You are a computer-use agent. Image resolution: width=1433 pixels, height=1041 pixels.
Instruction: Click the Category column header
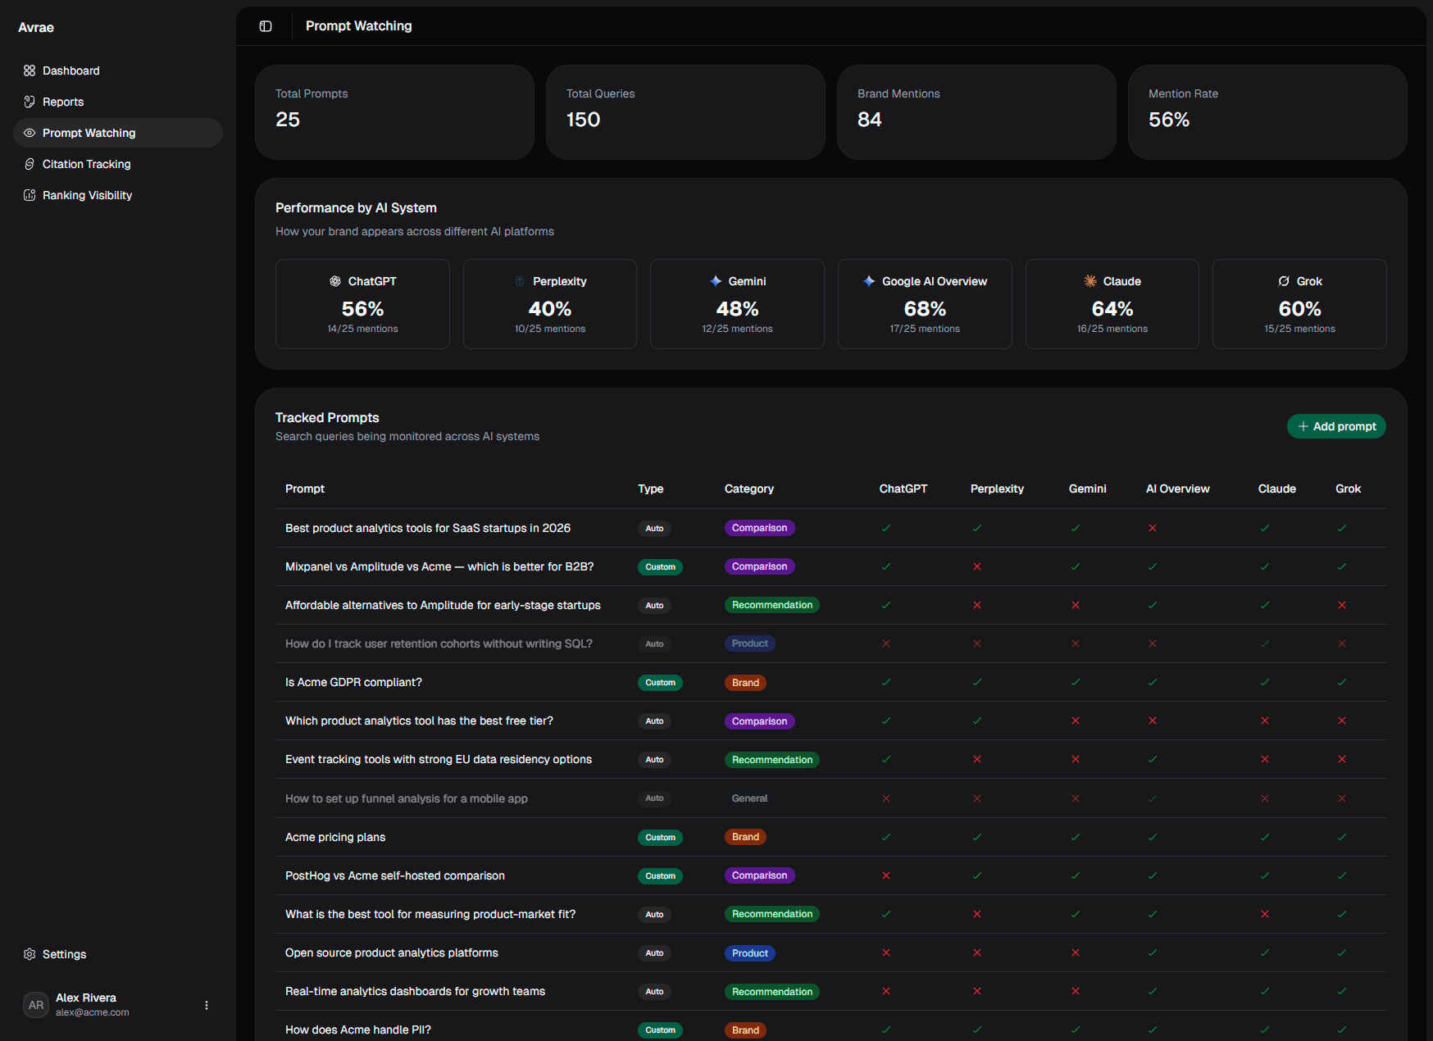(749, 489)
